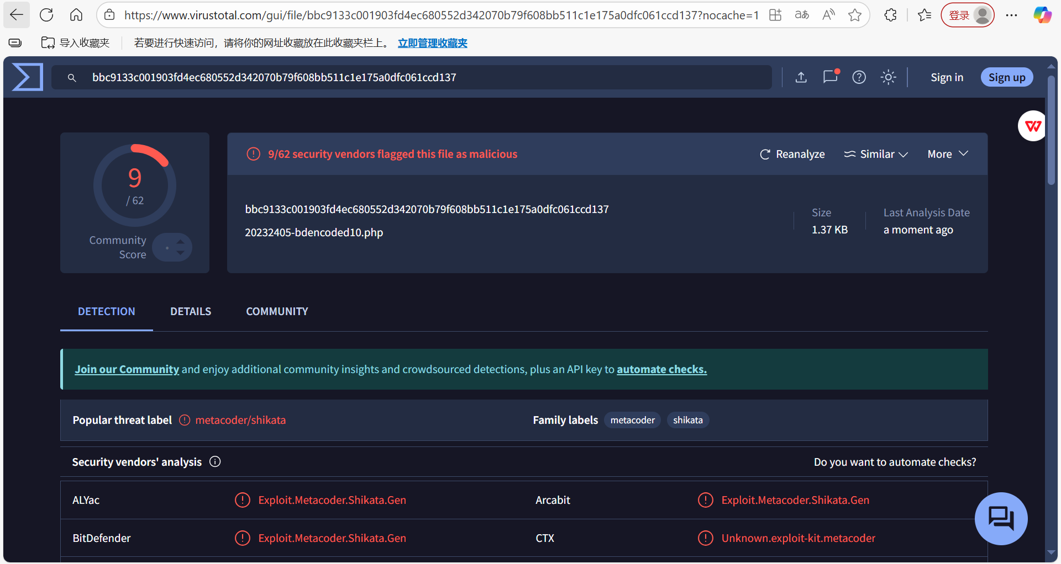Open the Join our Community link
1061x564 pixels.
tap(127, 369)
